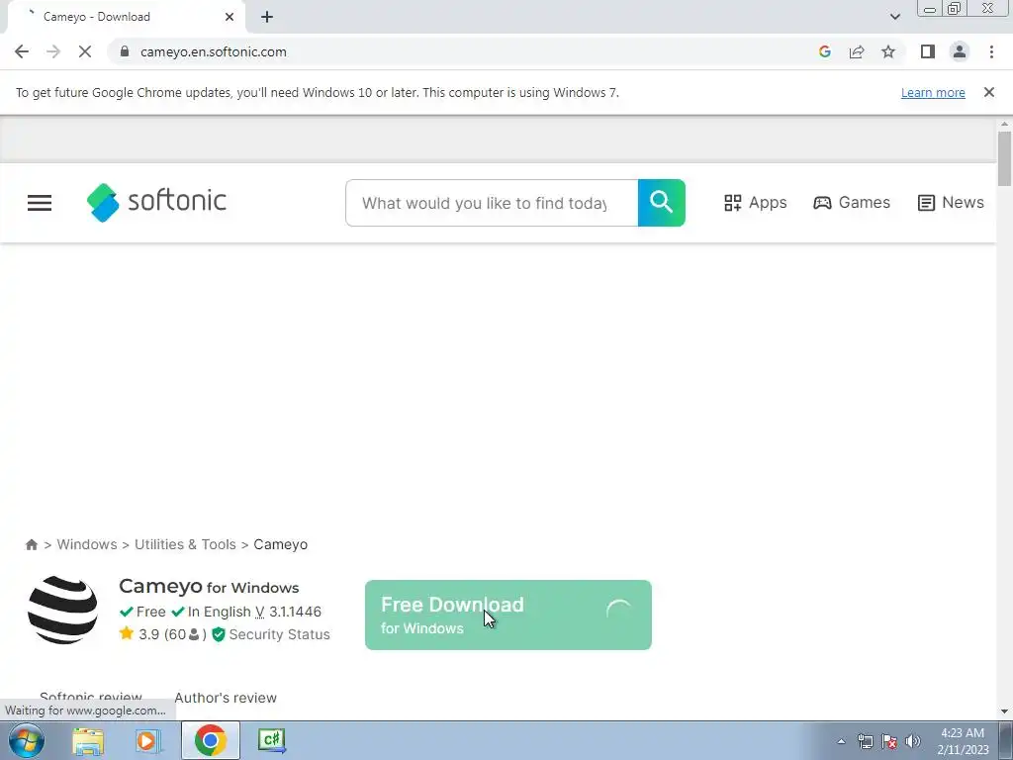Show hidden system tray icons
Viewport: 1013px width, 760px height.
point(841,742)
